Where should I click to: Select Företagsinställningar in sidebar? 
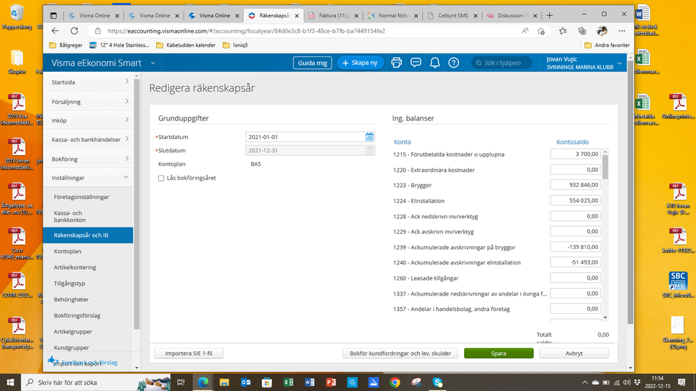pos(82,197)
